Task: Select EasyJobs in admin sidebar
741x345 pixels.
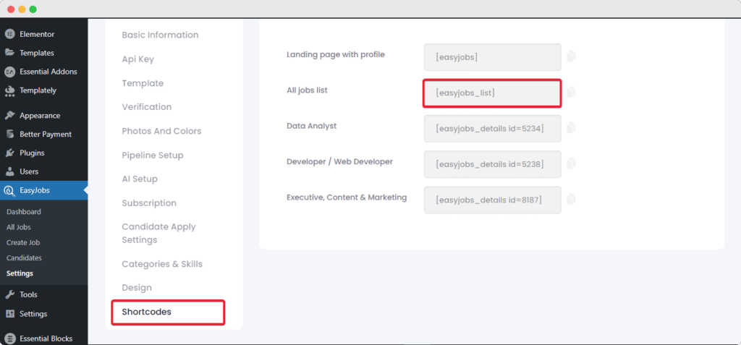Action: click(43, 190)
